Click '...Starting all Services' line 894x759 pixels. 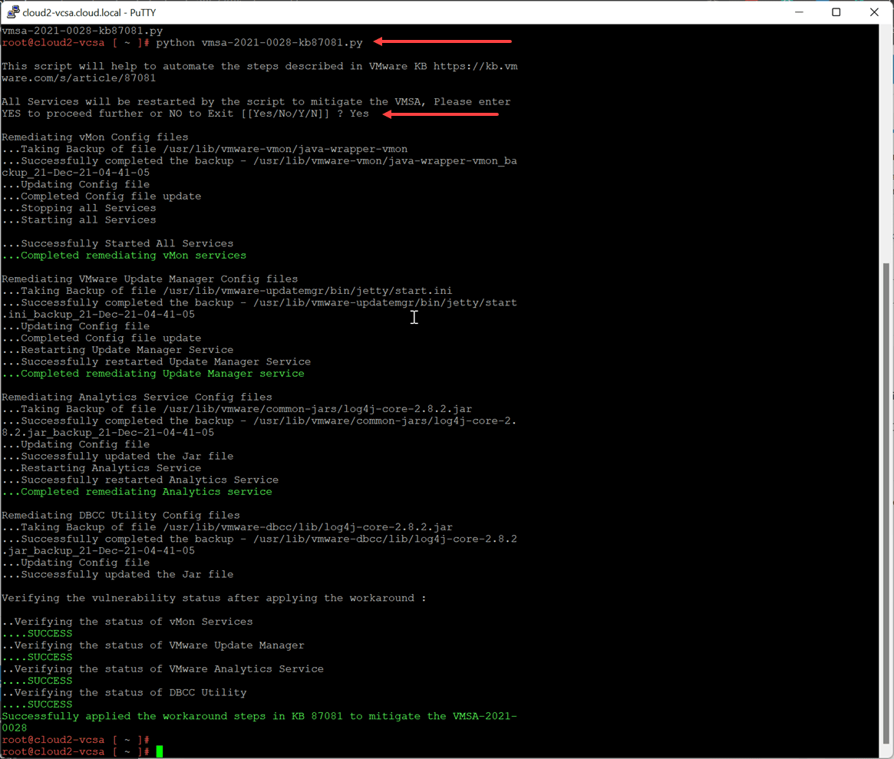pyautogui.click(x=79, y=220)
